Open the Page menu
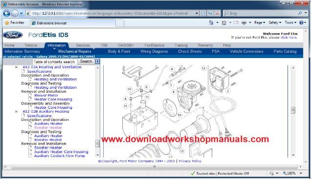Screen dimensions: 311x179 point(260,22)
